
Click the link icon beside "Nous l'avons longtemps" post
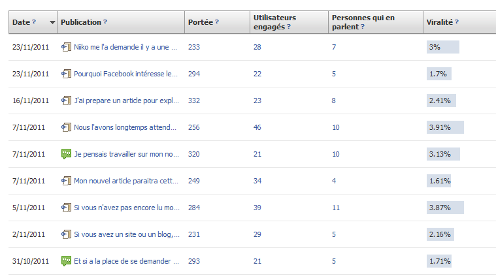(65, 127)
